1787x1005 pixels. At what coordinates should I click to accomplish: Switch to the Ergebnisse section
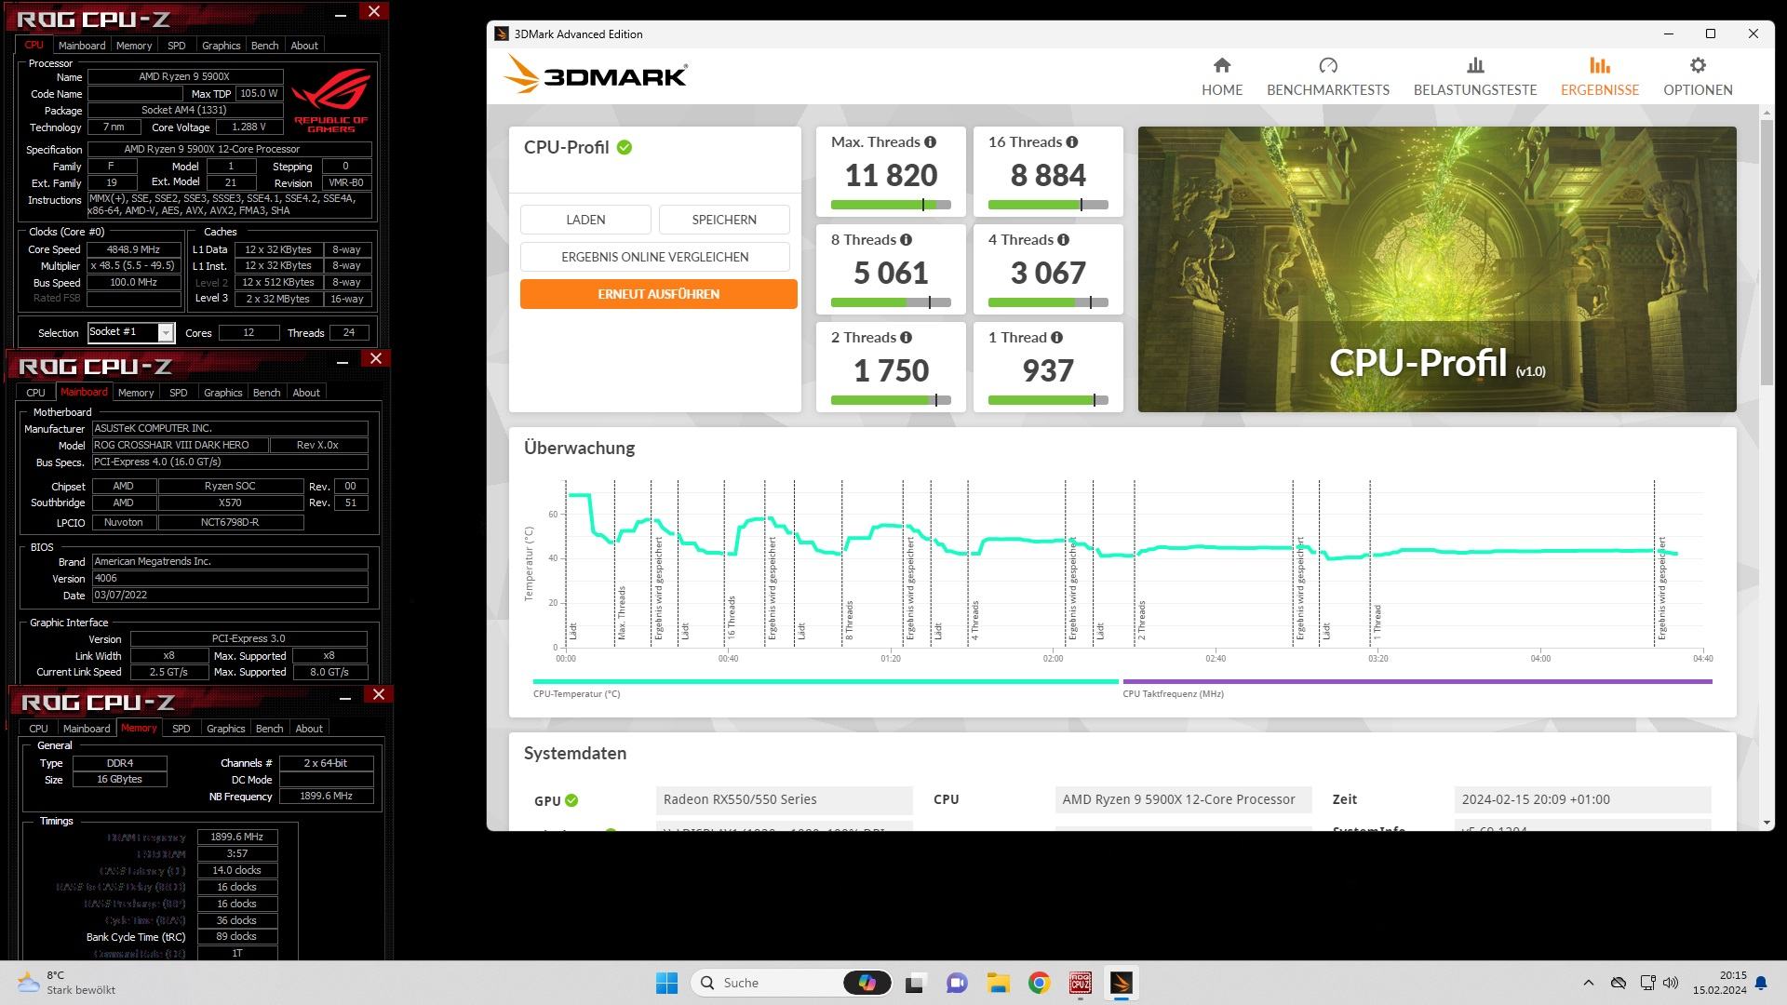point(1599,76)
